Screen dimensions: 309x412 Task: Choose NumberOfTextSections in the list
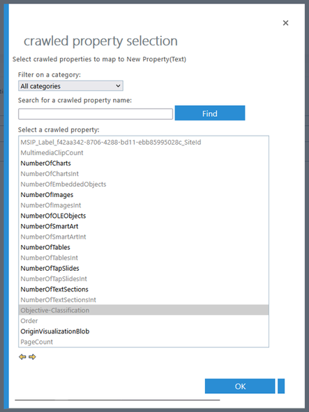pos(144,290)
